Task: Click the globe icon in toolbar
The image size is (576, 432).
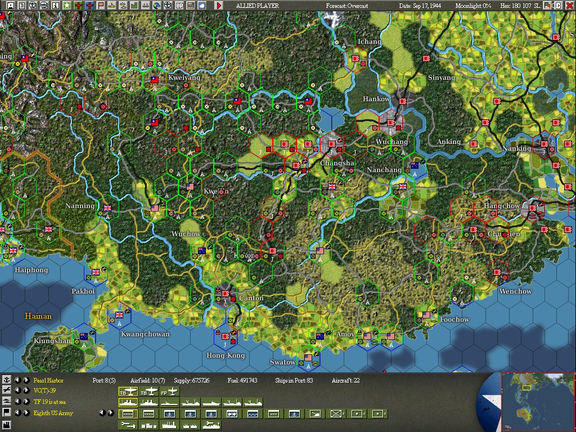Action: point(157,6)
